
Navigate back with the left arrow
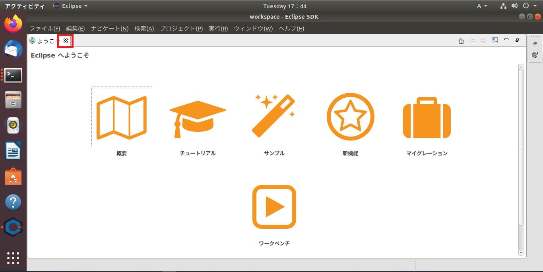pyautogui.click(x=472, y=41)
